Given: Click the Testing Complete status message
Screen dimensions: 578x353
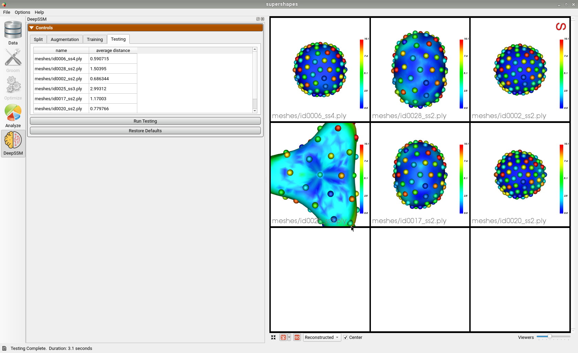Looking at the screenshot, I should coord(51,349).
